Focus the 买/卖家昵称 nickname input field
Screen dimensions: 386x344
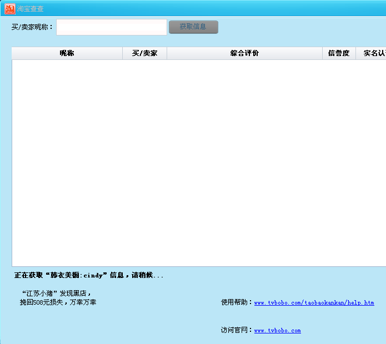pyautogui.click(x=111, y=27)
